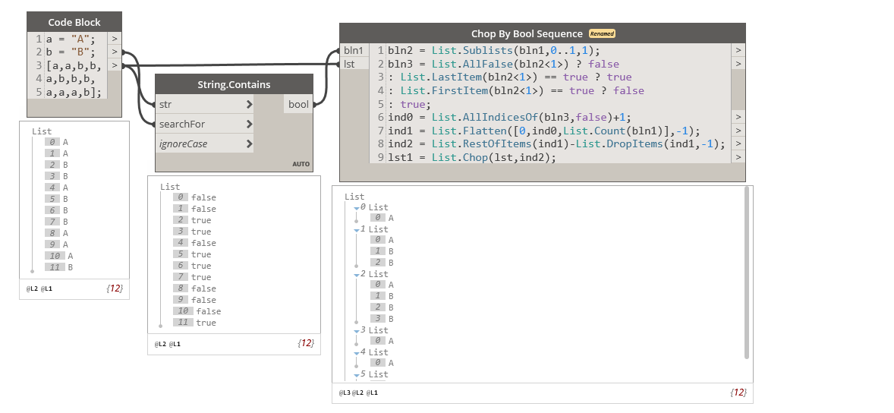Click the bln2 output port arrow

pyautogui.click(x=738, y=50)
